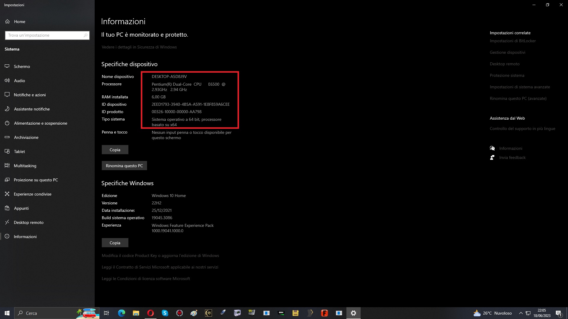
Task: Click the network icon in system tray
Action: coord(528,313)
